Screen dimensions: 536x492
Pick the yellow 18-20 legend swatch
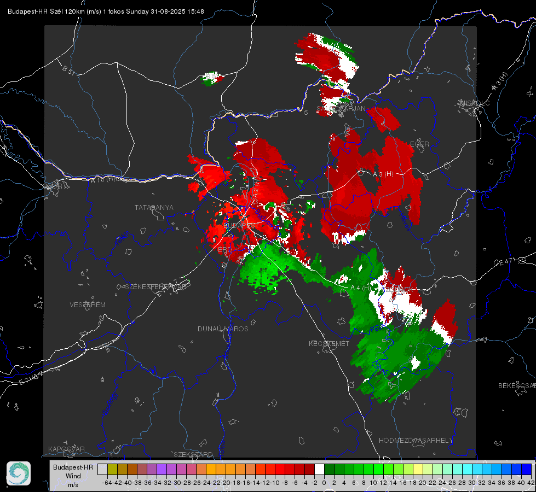click(x=418, y=470)
